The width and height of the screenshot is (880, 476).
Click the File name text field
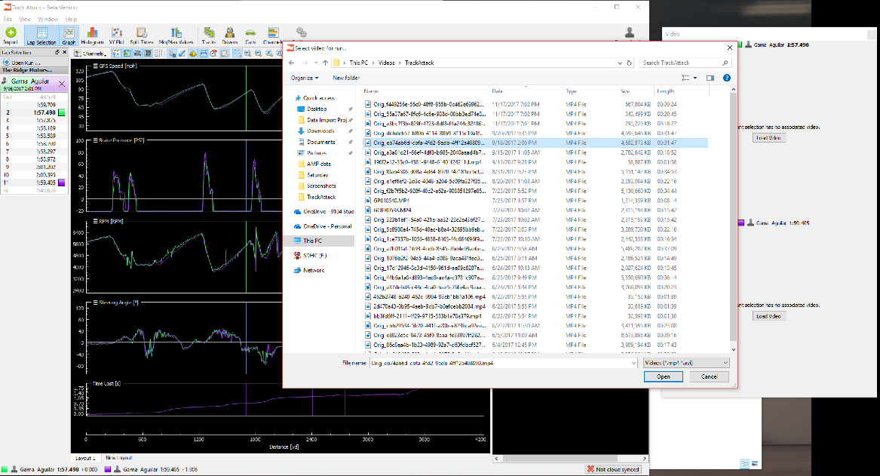coord(499,363)
